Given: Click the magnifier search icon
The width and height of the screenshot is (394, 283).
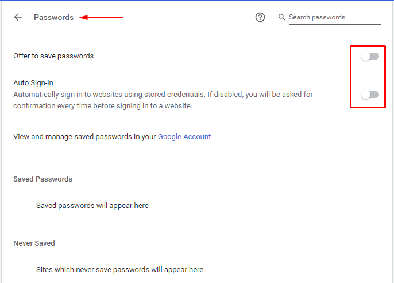Looking at the screenshot, I should click(x=281, y=17).
